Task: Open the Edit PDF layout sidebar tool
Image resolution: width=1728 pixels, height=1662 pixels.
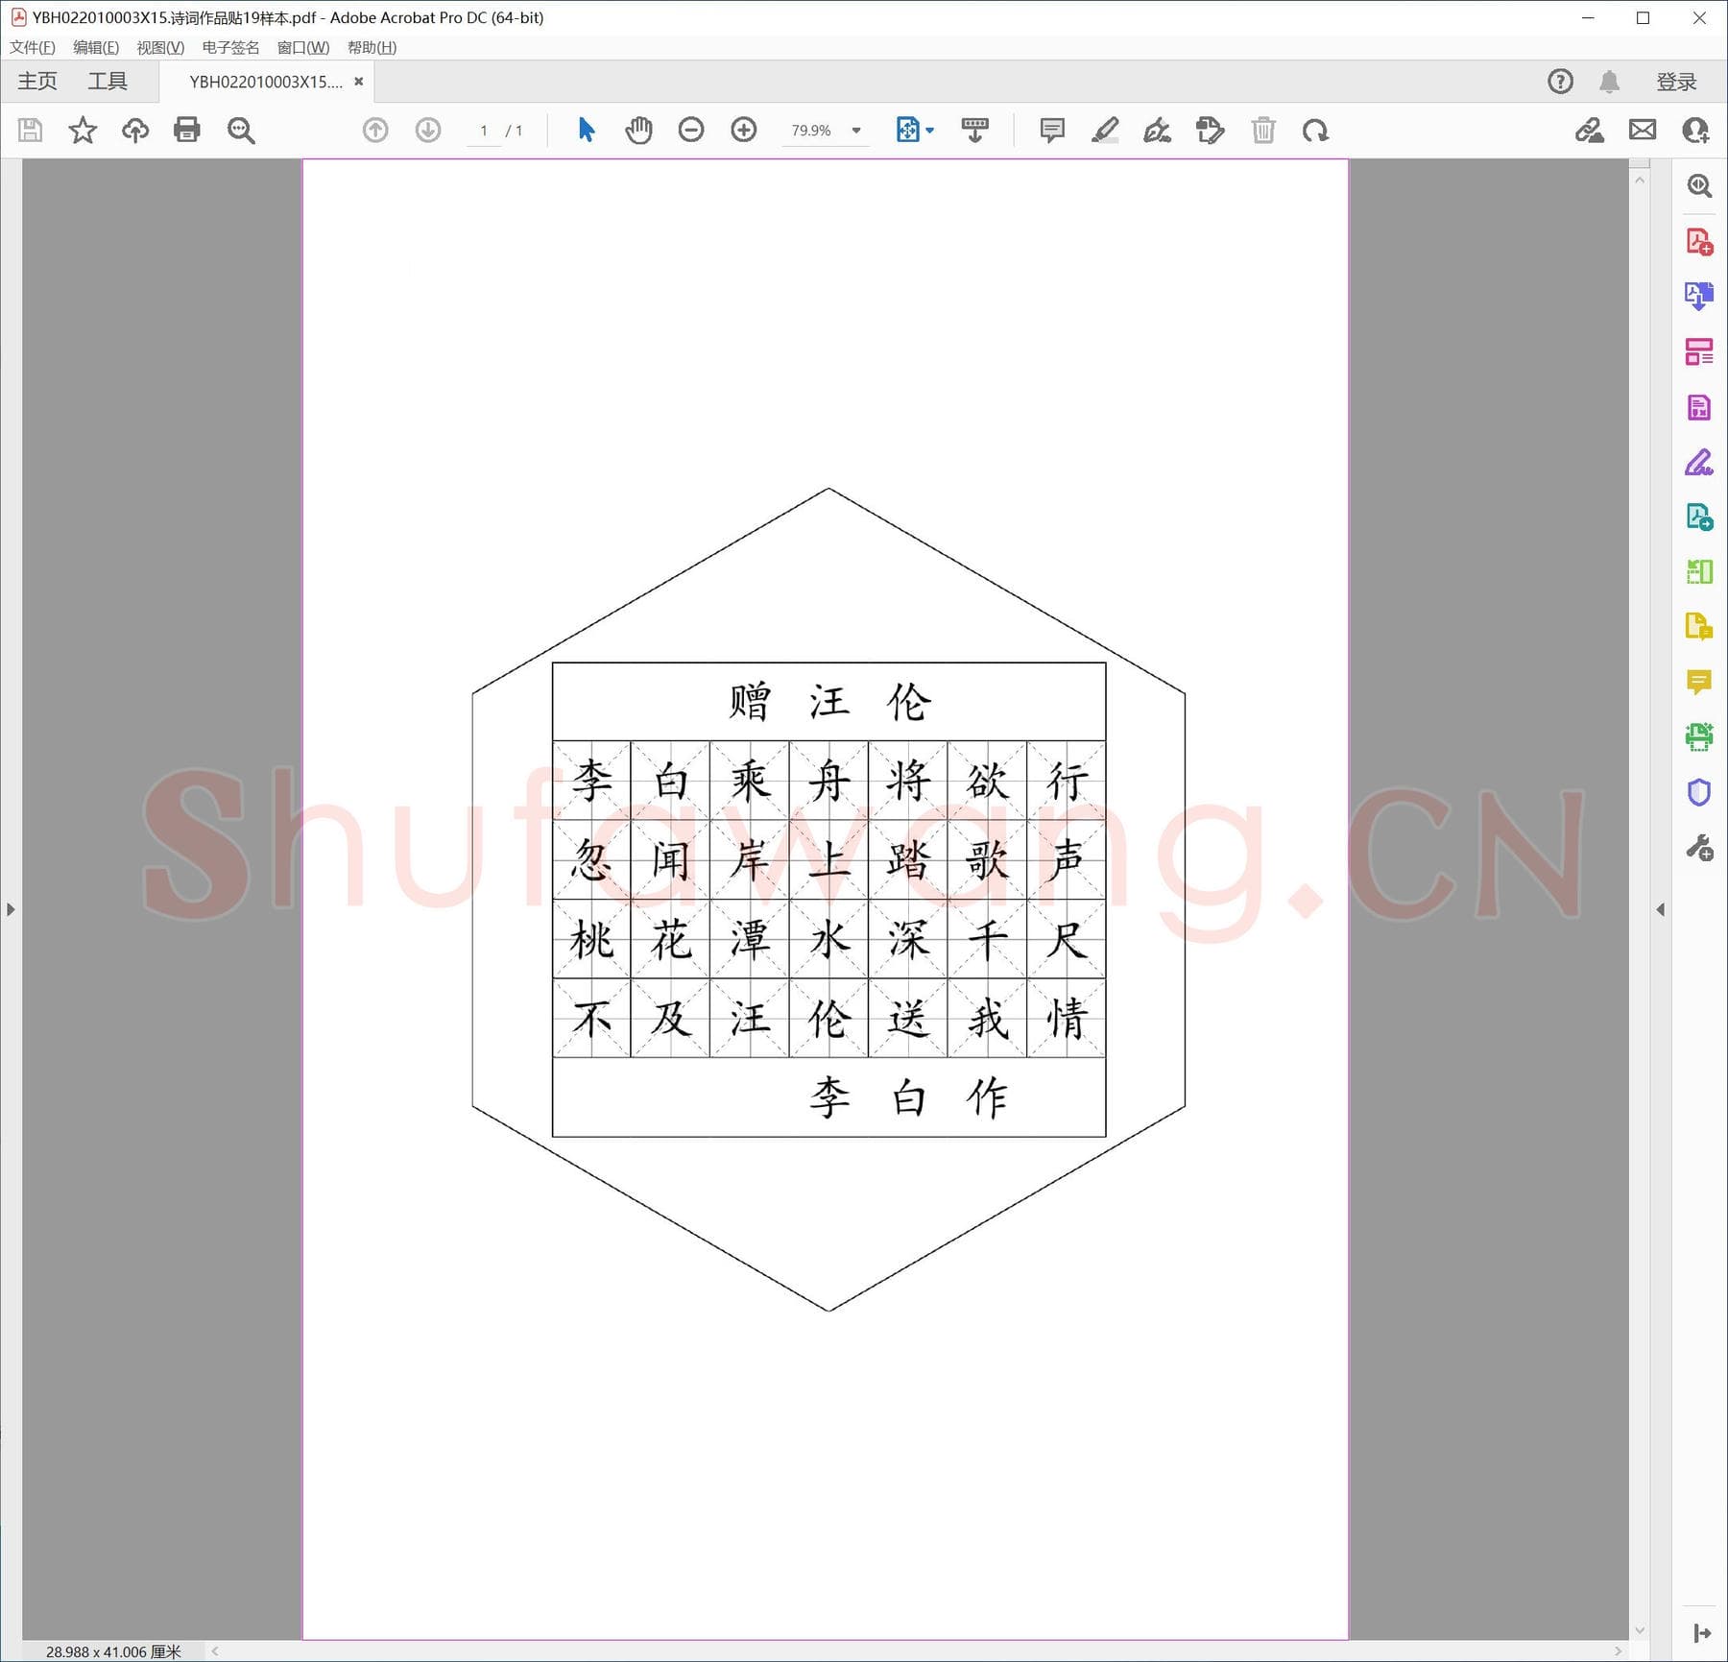Action: tap(1699, 351)
